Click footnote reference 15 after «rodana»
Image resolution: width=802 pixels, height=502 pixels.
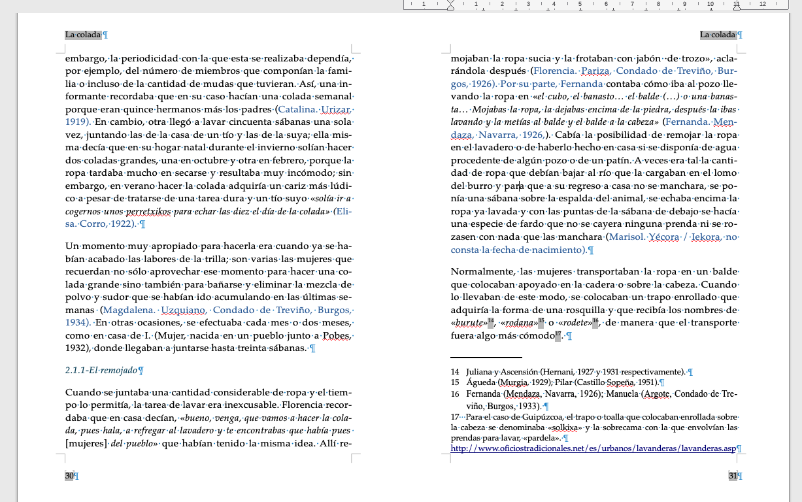pos(541,321)
